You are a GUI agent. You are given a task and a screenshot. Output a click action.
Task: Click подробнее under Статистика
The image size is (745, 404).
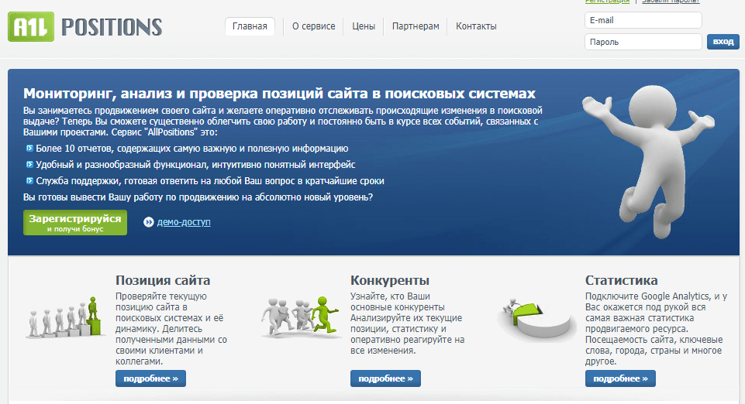620,378
